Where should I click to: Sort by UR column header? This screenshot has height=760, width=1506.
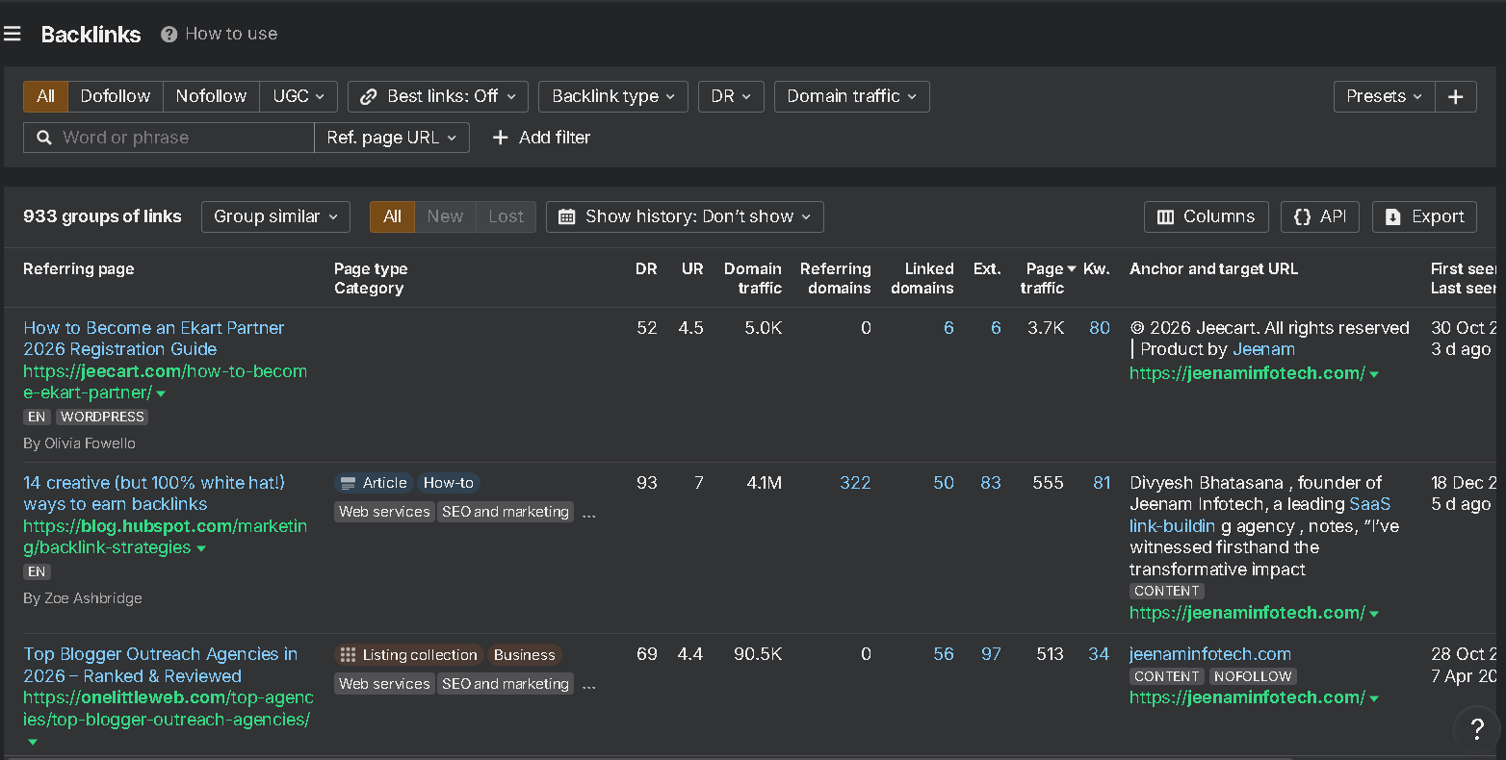tap(692, 269)
